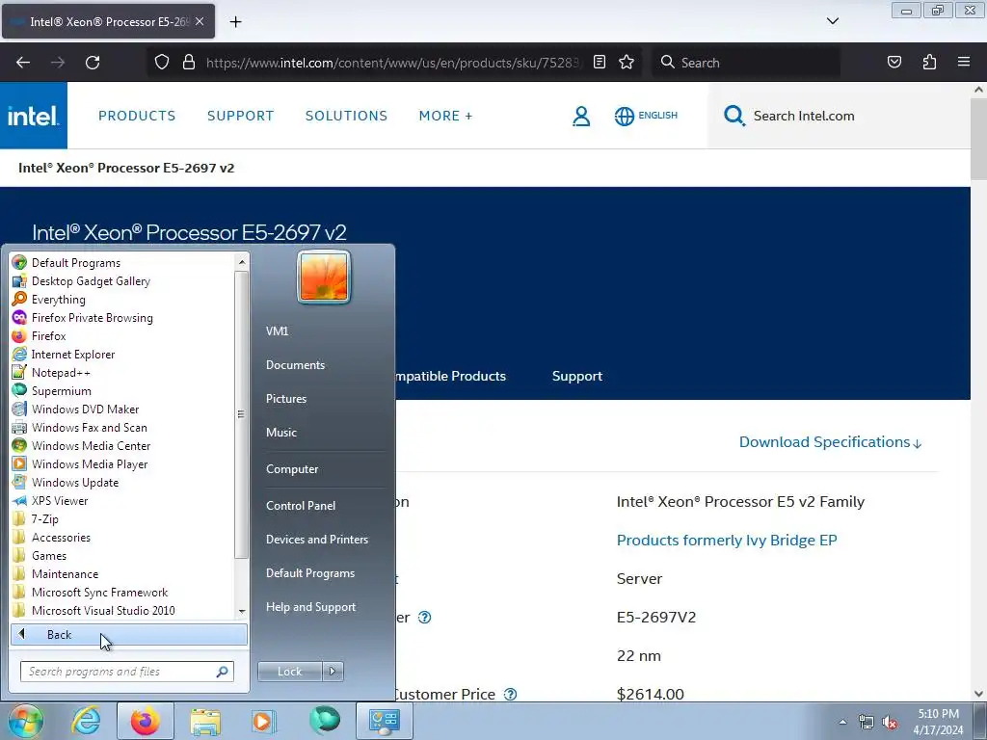Show hidden system tray icons

[x=842, y=722]
